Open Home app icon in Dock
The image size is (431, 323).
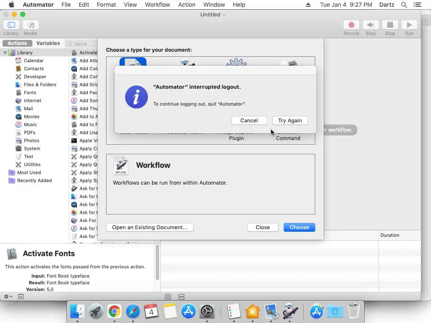[253, 312]
